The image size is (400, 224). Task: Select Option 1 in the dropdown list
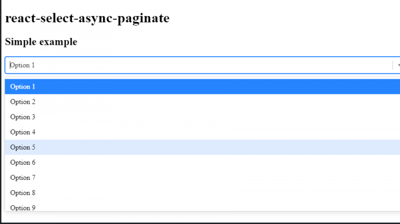(202, 86)
